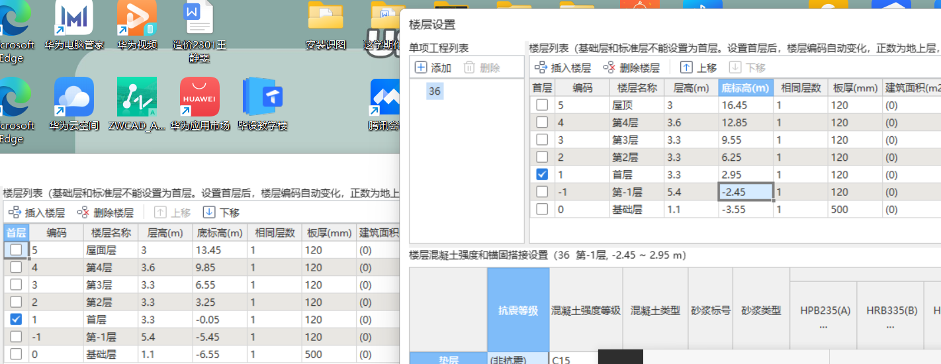Click the 板厚(mm) column header in the dialog
The height and width of the screenshot is (364, 941).
pos(855,88)
